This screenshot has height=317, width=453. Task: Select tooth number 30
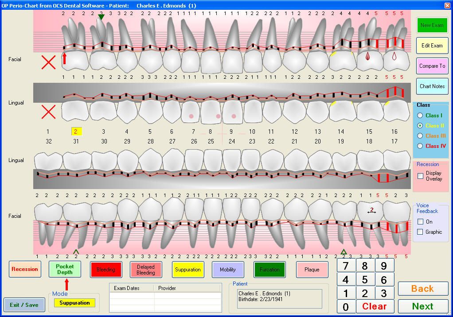[x=104, y=141]
